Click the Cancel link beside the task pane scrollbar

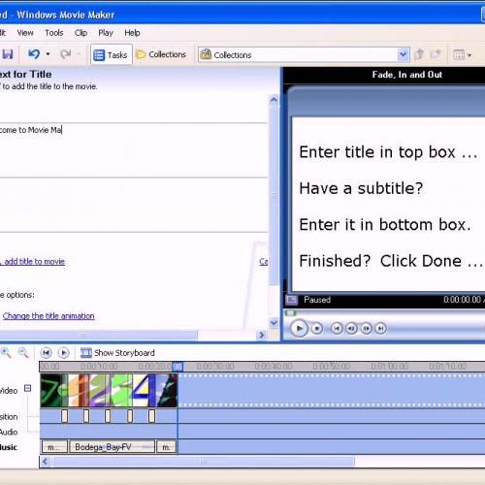pos(264,261)
